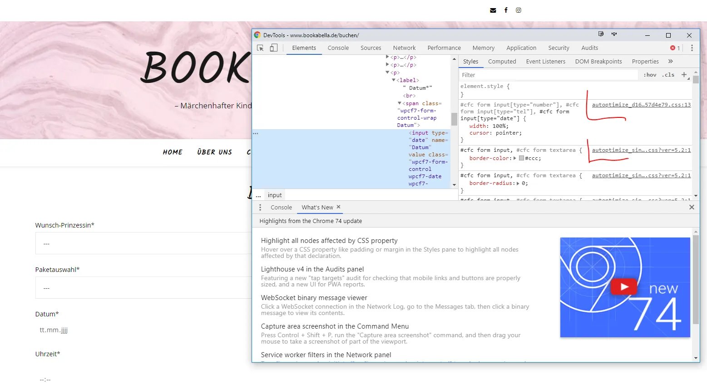Viewport: 707px width, 383px height.
Task: Toggle the .cls class editor
Action: [668, 75]
